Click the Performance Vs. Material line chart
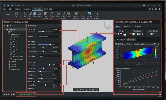 coord(137,79)
